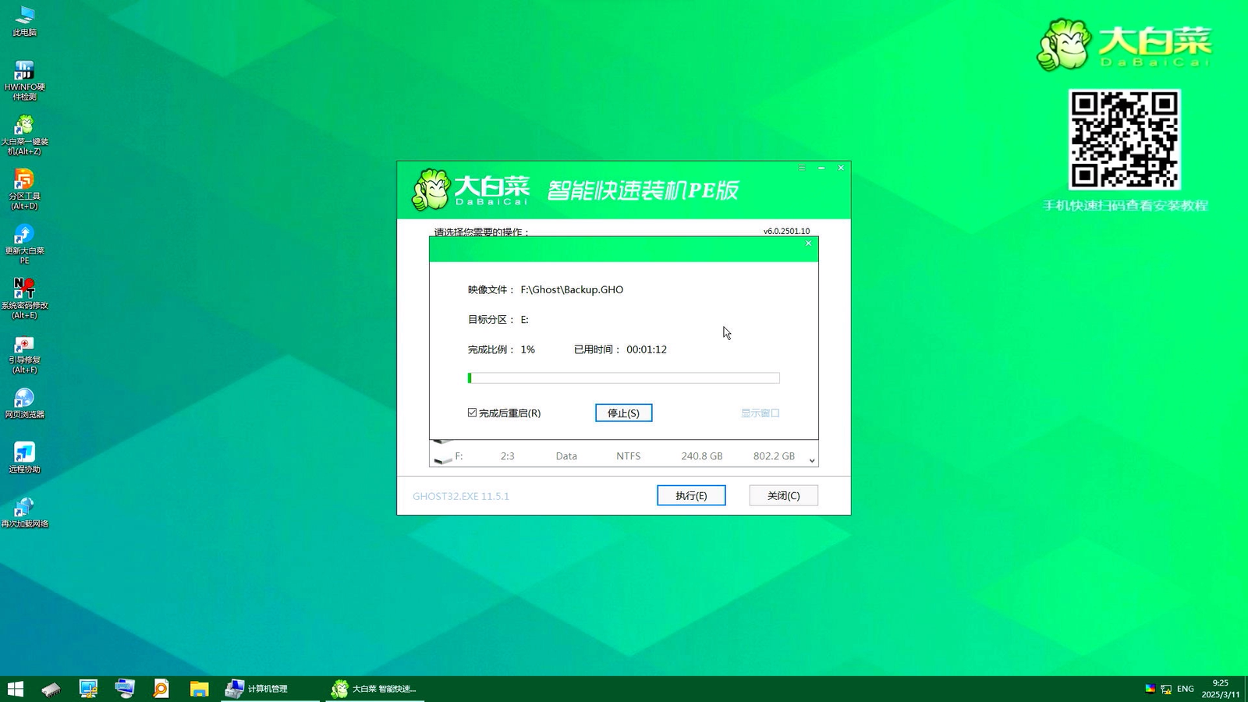Click the color display tray icon
This screenshot has width=1248, height=702.
pos(1150,689)
